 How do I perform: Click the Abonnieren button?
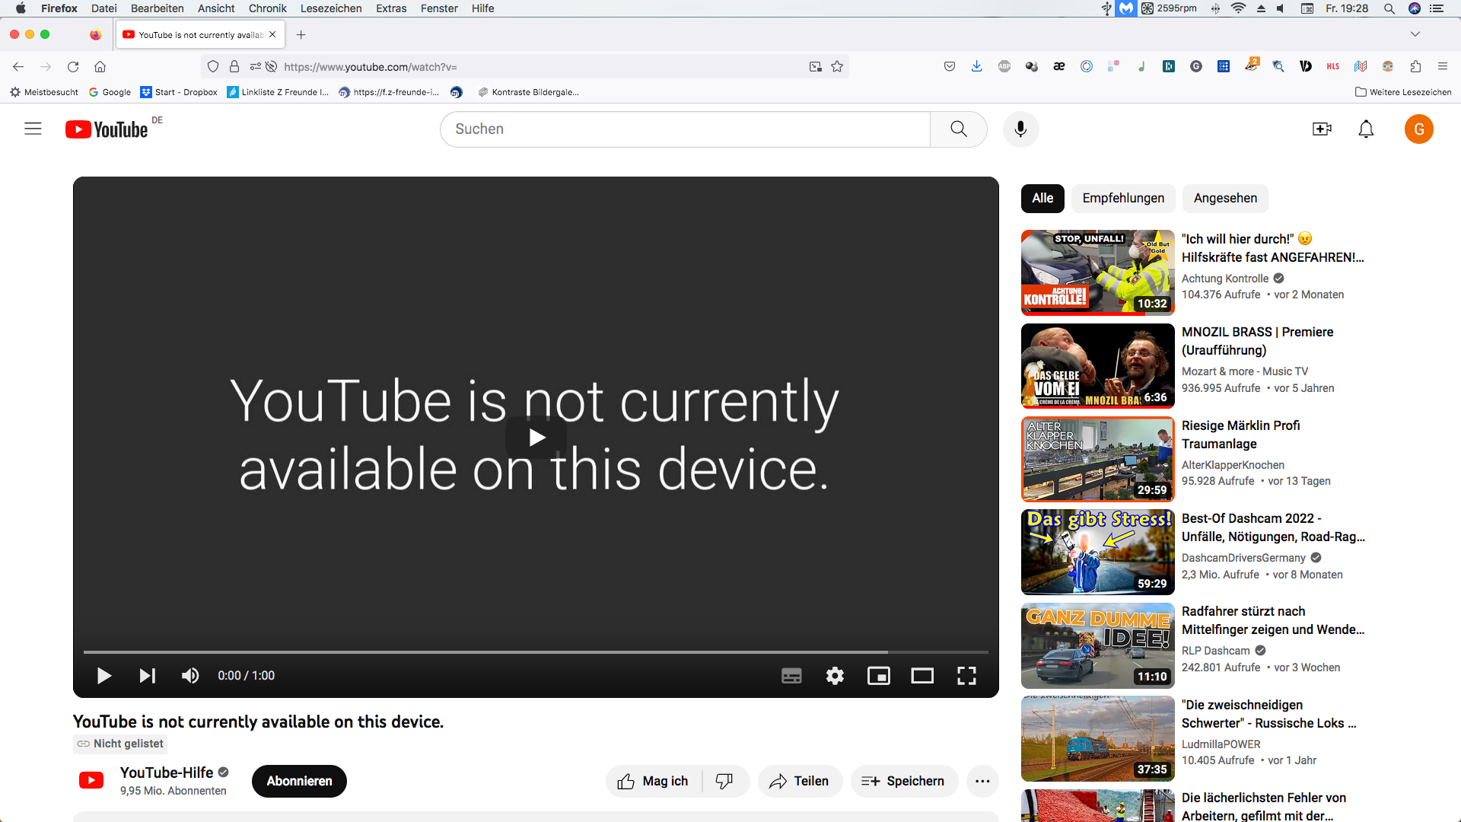pyautogui.click(x=299, y=782)
